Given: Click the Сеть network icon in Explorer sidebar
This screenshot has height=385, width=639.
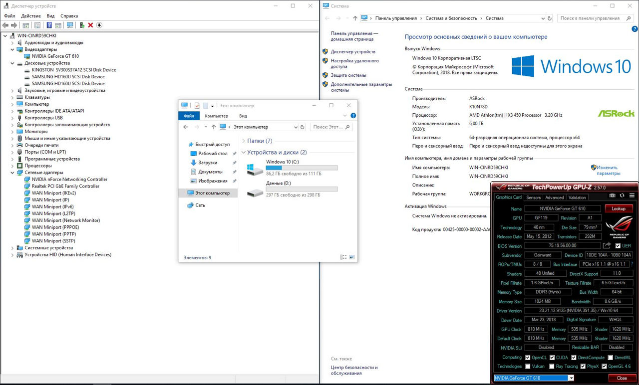Looking at the screenshot, I should [191, 205].
